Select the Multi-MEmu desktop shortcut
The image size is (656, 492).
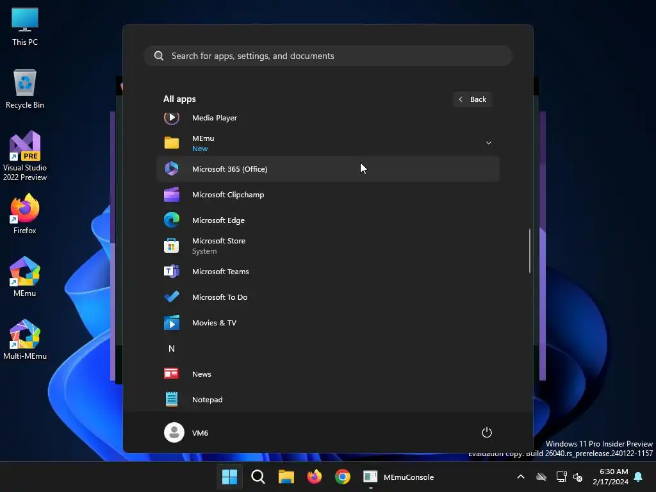coord(25,340)
